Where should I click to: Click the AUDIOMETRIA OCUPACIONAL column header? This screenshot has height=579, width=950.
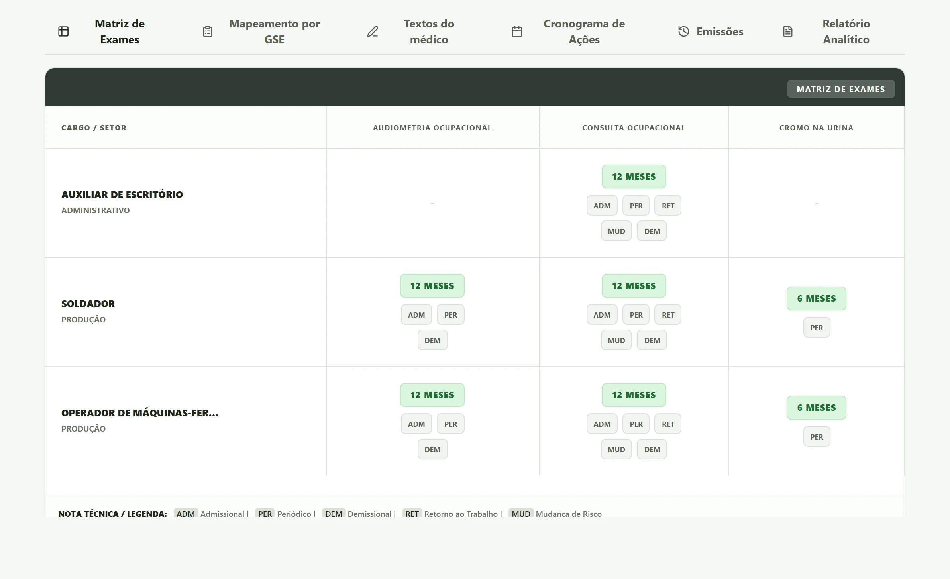point(432,128)
